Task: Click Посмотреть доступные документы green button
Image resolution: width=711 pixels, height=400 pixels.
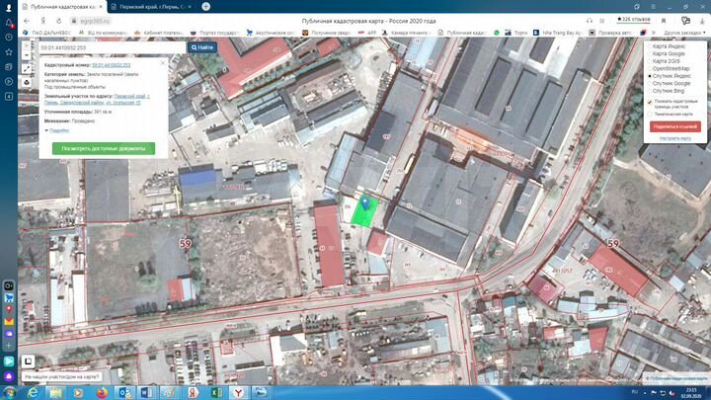Action: (x=104, y=148)
